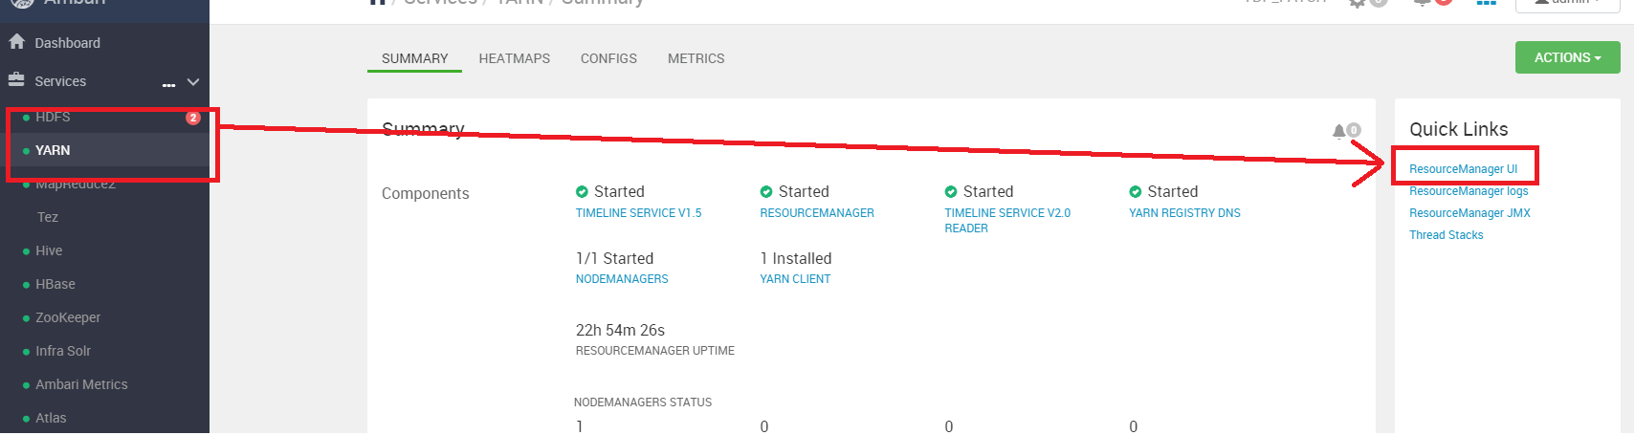Click the Services briefcase icon

pyautogui.click(x=16, y=80)
